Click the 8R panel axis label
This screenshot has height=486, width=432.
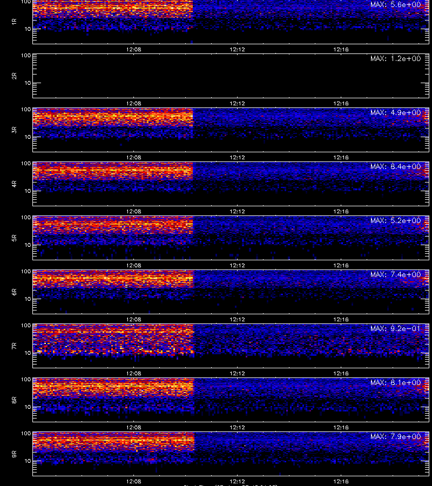click(x=14, y=400)
